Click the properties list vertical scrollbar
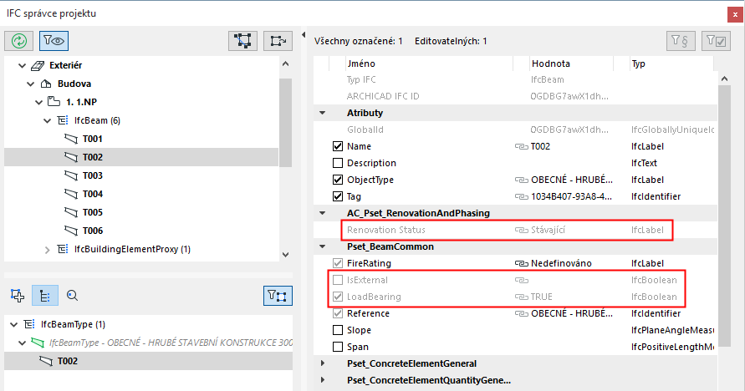The width and height of the screenshot is (745, 391). click(x=724, y=209)
